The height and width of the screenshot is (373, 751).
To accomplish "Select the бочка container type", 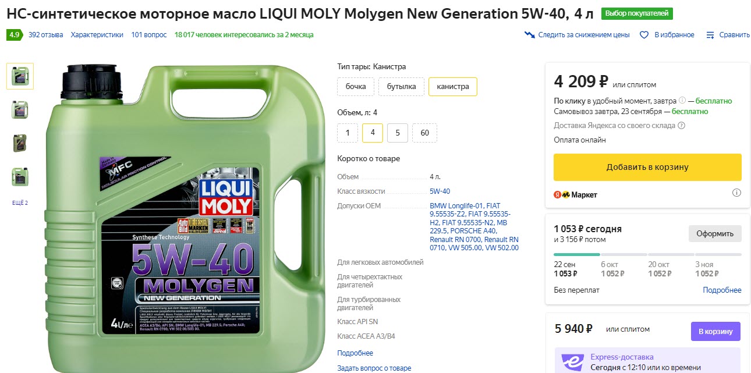I will coord(355,87).
